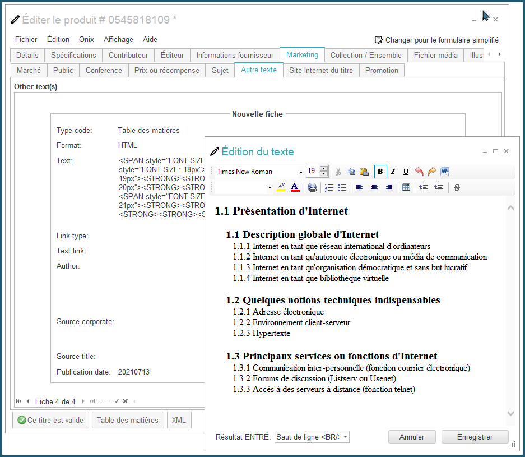The height and width of the screenshot is (457, 525).
Task: Open the Sujet sub-tab
Action: 220,70
